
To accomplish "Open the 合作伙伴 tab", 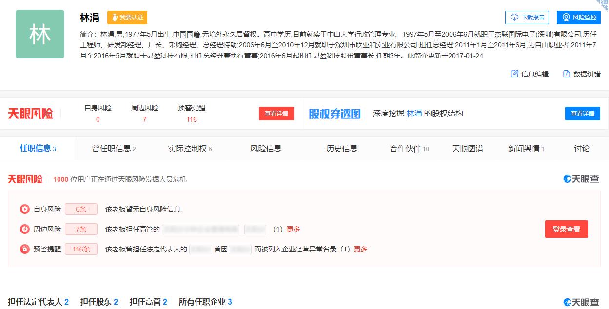I will [x=409, y=149].
